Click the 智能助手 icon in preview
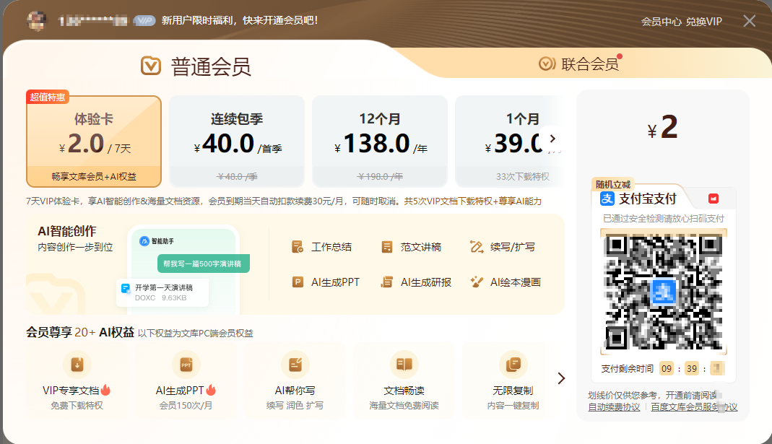This screenshot has height=444, width=772. pos(144,241)
